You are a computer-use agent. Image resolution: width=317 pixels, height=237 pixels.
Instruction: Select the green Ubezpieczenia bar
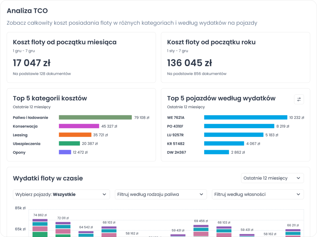point(69,143)
